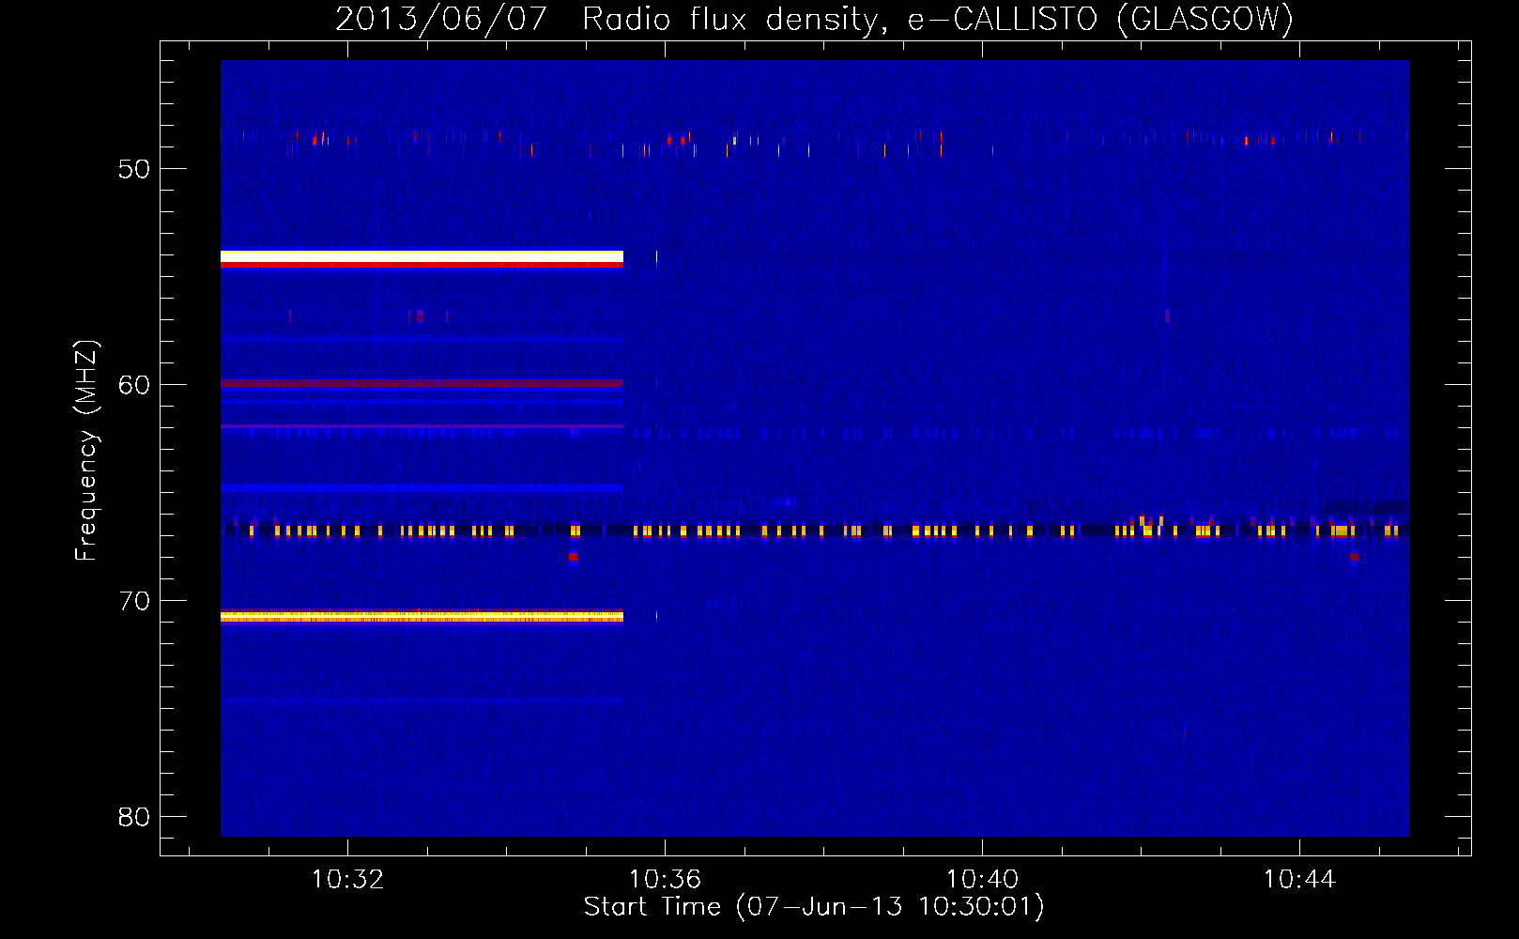1519x939 pixels.
Task: Click the 10:40 time tick label
Action: (x=982, y=879)
